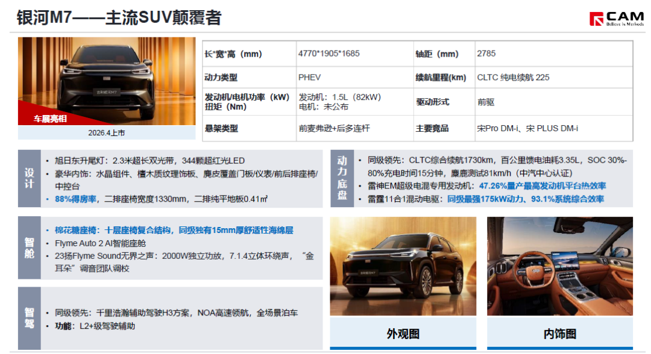The image size is (651, 354).
Task: Click the 设计 section side label
Action: [30, 179]
